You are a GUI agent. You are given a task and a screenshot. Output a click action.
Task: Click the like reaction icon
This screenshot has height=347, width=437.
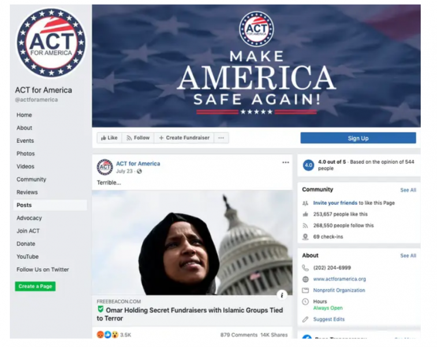point(107,334)
